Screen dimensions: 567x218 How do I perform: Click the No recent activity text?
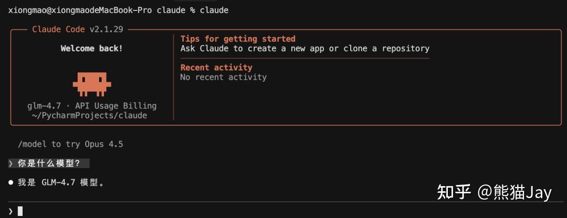click(x=223, y=77)
